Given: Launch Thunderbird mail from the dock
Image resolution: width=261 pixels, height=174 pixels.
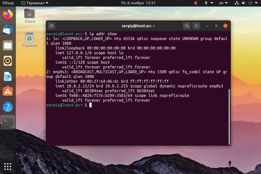Looking at the screenshot, I should tap(7, 30).
